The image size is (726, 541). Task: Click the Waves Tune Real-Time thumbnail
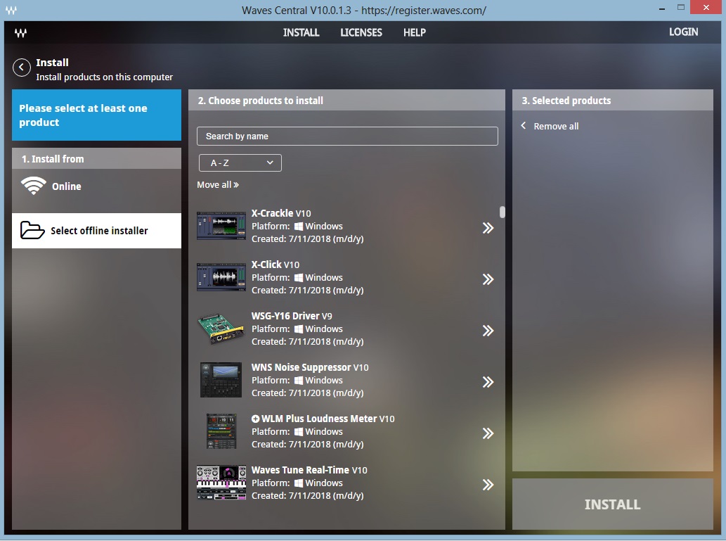[221, 483]
